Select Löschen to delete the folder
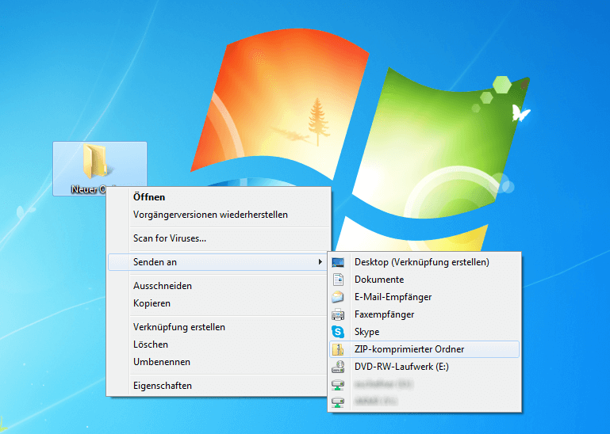610x434 pixels. click(x=151, y=345)
